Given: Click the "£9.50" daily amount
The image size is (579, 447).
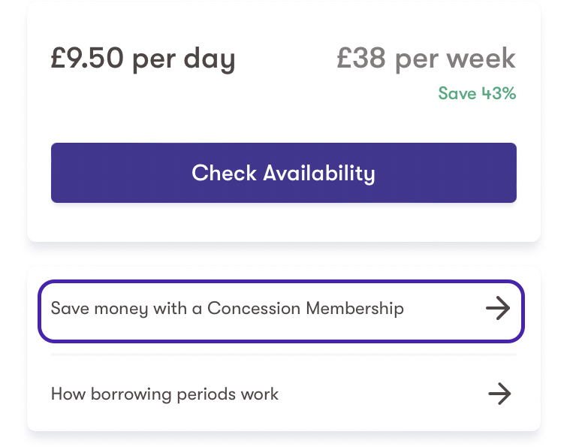Looking at the screenshot, I should [88, 59].
